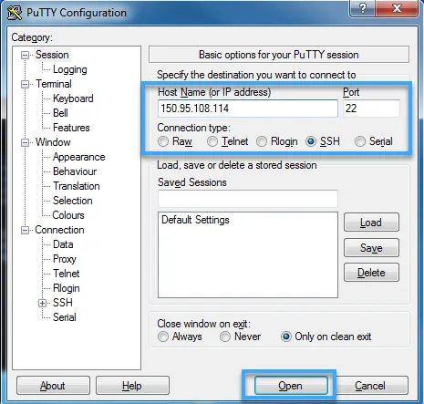Open the Appearance settings category
This screenshot has height=404, width=424.
click(79, 157)
